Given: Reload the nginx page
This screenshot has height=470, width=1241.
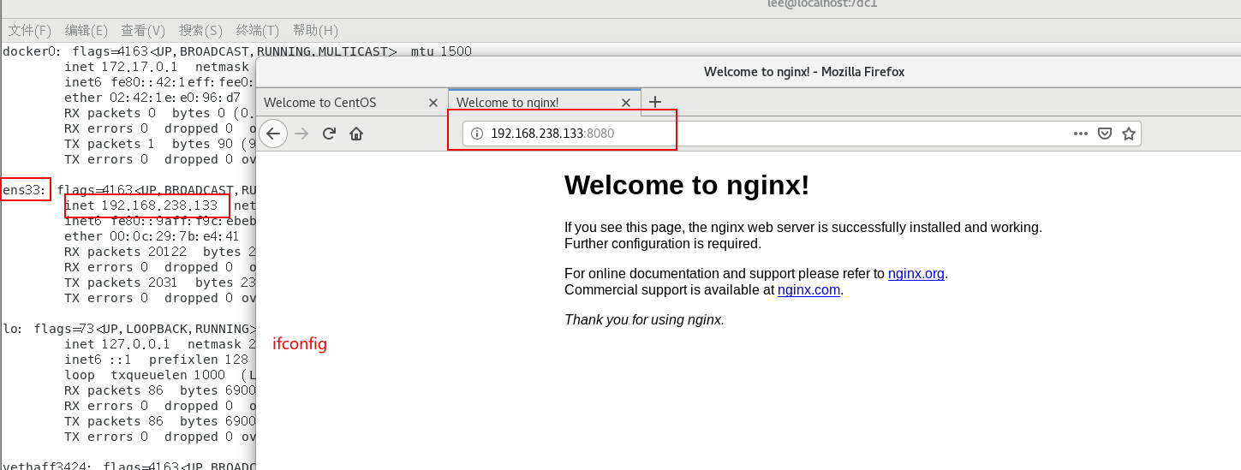Looking at the screenshot, I should pos(329,134).
